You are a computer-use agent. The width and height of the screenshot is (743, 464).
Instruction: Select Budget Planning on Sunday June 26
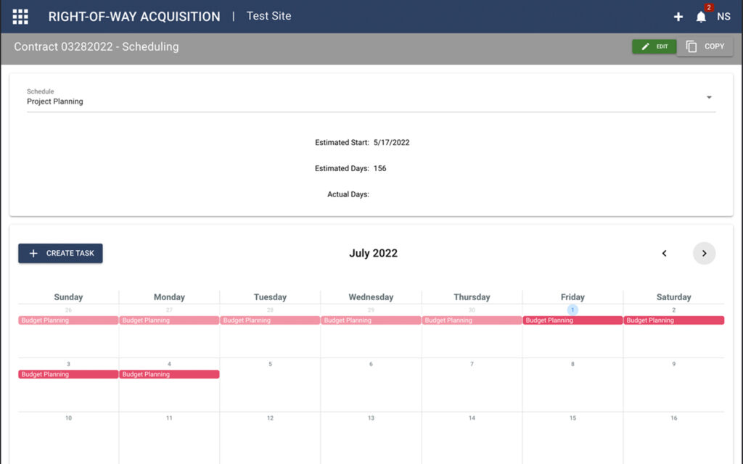click(x=68, y=320)
